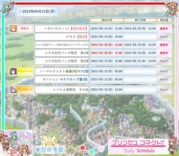This screenshot has width=179, height=156.
Task: Click ダンジョン マナドロップ量2倍 row
Action: 62,79
